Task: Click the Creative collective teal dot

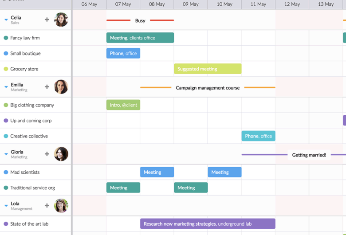Action: 6,136
